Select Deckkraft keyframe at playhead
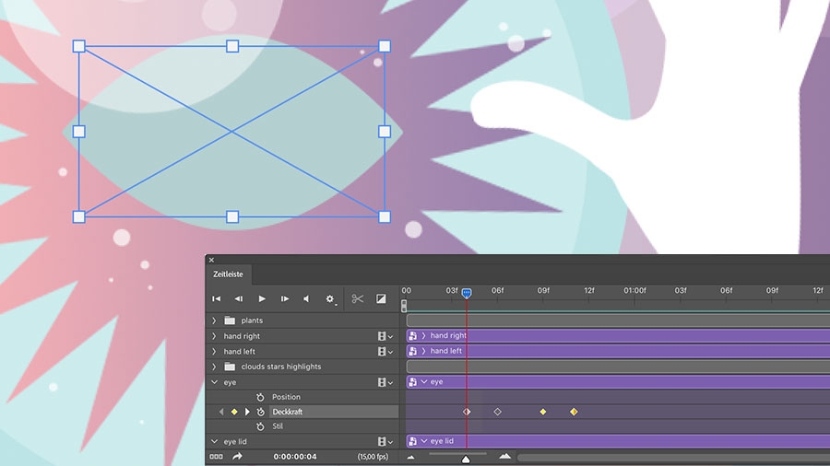 [x=467, y=412]
